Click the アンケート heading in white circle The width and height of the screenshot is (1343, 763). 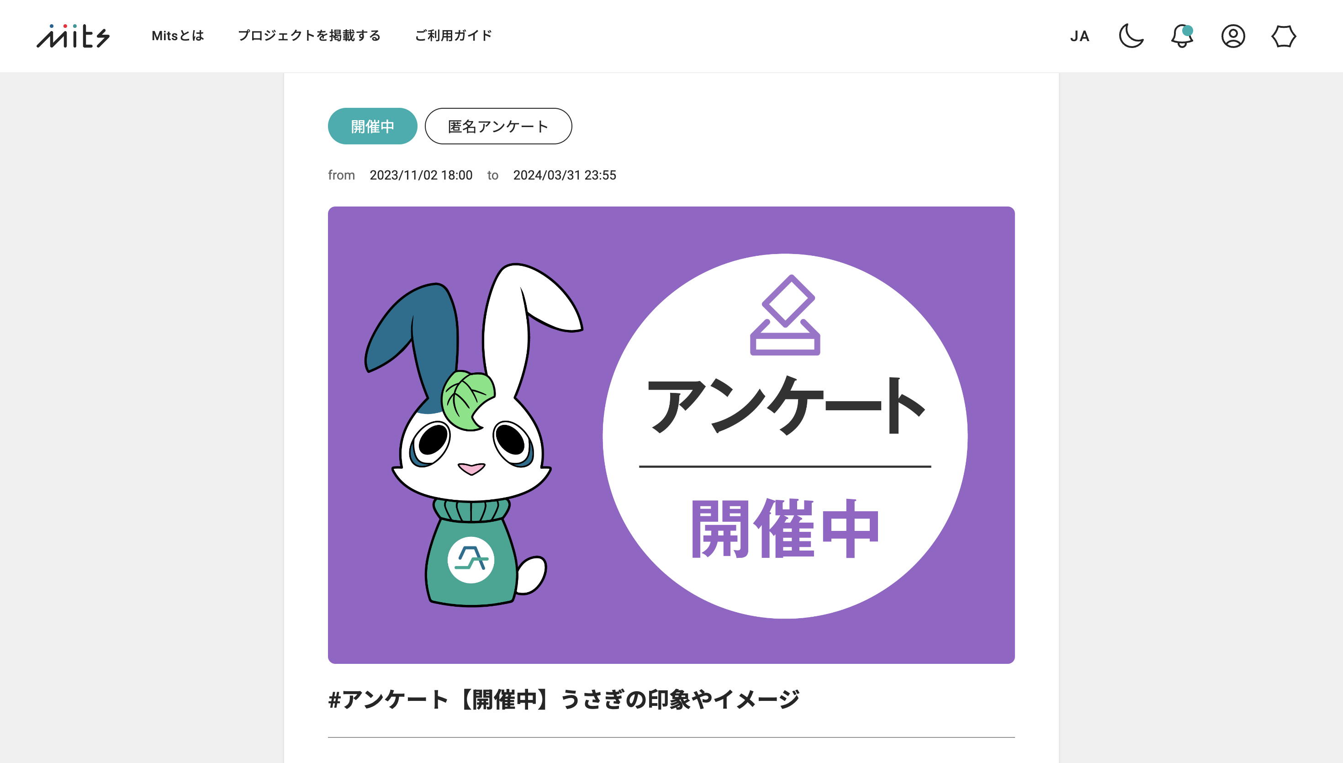tap(785, 406)
